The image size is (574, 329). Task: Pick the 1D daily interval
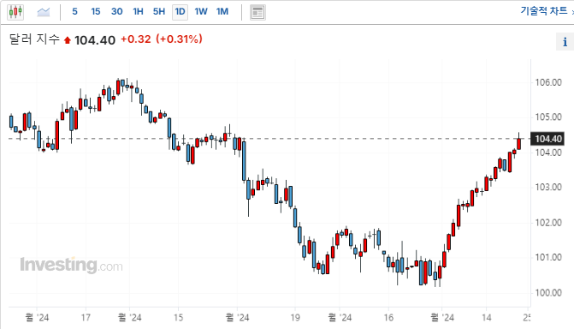pos(180,12)
